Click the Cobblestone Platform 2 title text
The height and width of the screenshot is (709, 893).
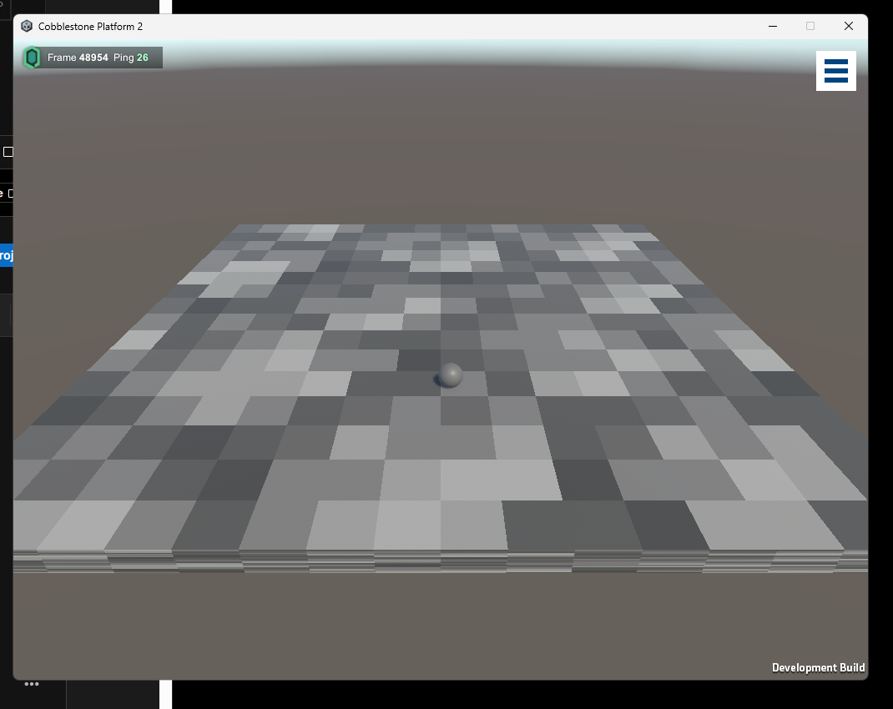[x=91, y=26]
